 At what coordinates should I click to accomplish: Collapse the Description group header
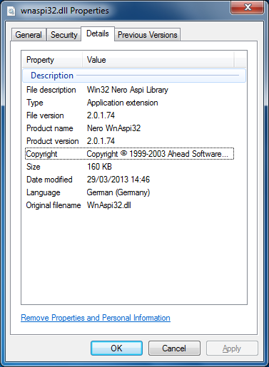point(134,76)
